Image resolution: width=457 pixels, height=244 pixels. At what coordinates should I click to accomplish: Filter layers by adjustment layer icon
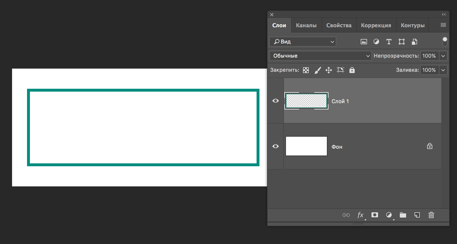pyautogui.click(x=376, y=42)
